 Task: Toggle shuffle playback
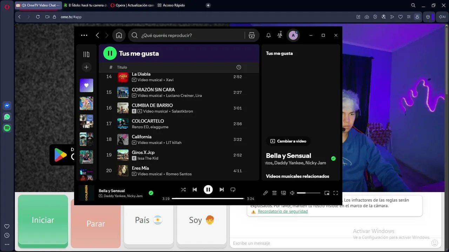183,190
